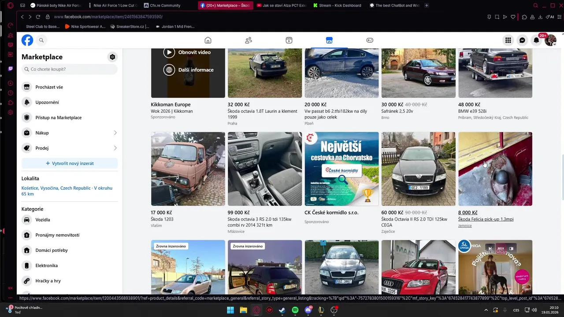This screenshot has height=317, width=564.
Task: Open the AI button in browser toolbar
Action: pos(550,17)
